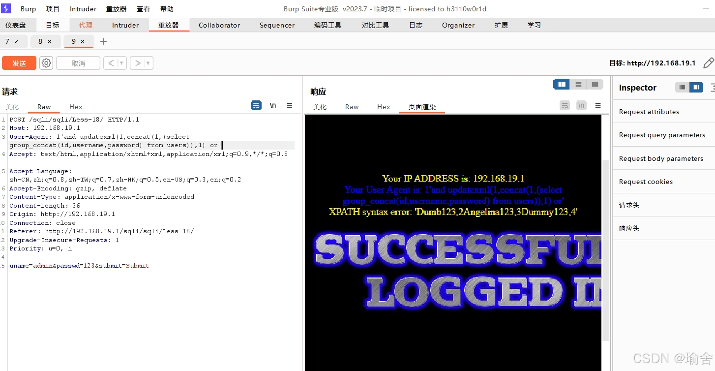Switch to 学习 tab
This screenshot has height=371, width=715.
534,25
